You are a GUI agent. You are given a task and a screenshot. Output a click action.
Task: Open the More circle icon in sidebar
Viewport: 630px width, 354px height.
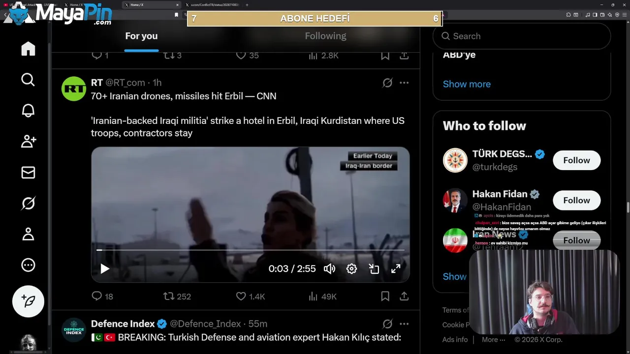click(x=28, y=265)
